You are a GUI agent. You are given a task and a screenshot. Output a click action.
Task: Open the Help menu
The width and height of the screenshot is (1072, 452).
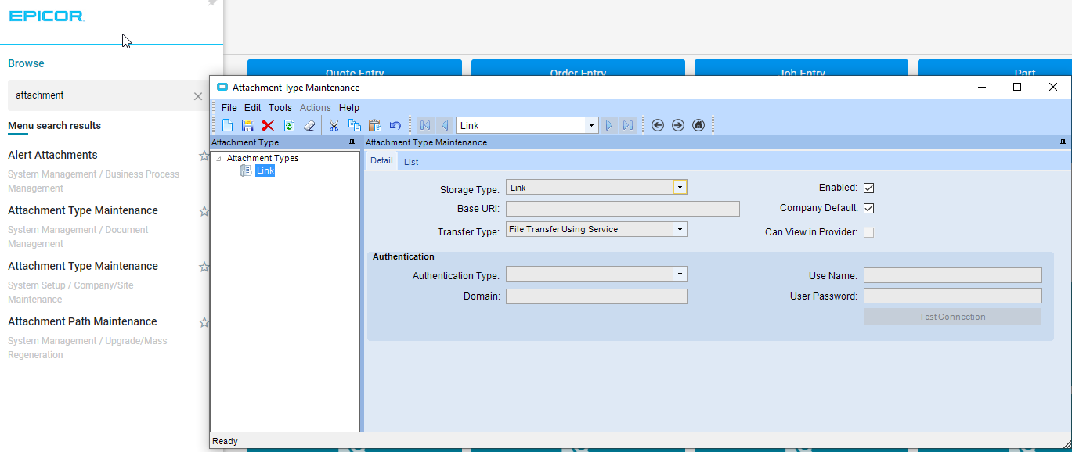coord(349,108)
